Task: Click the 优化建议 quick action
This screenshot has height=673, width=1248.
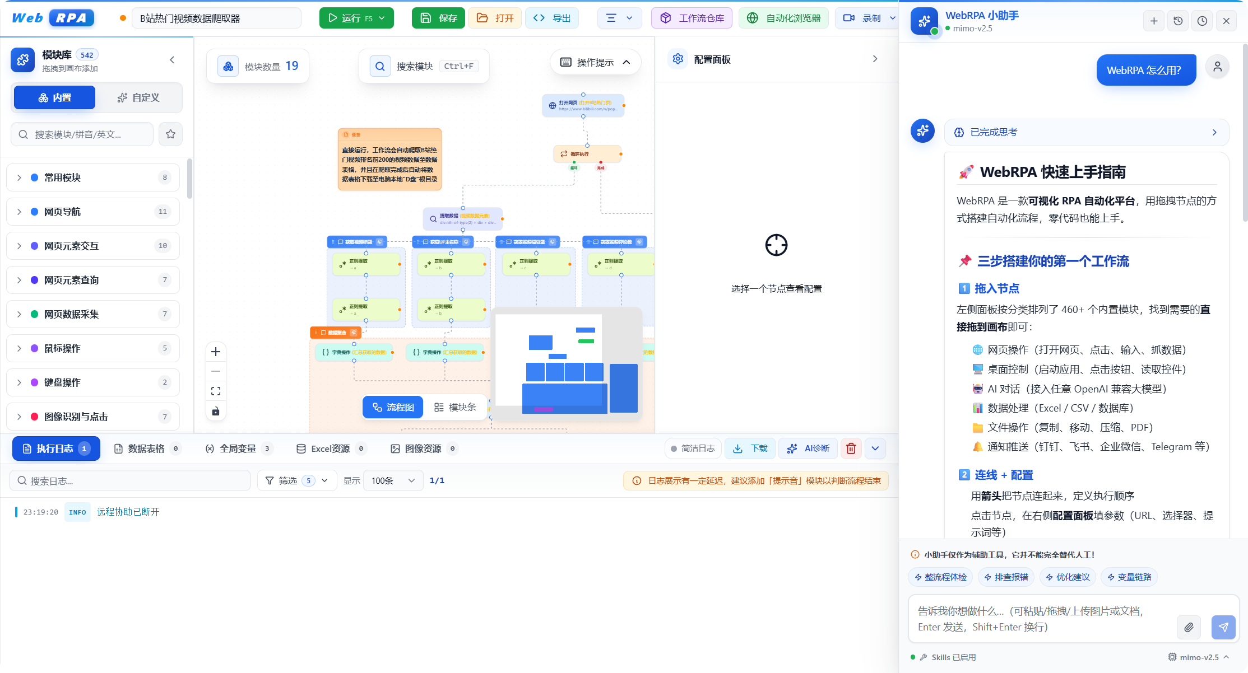Action: (x=1068, y=577)
